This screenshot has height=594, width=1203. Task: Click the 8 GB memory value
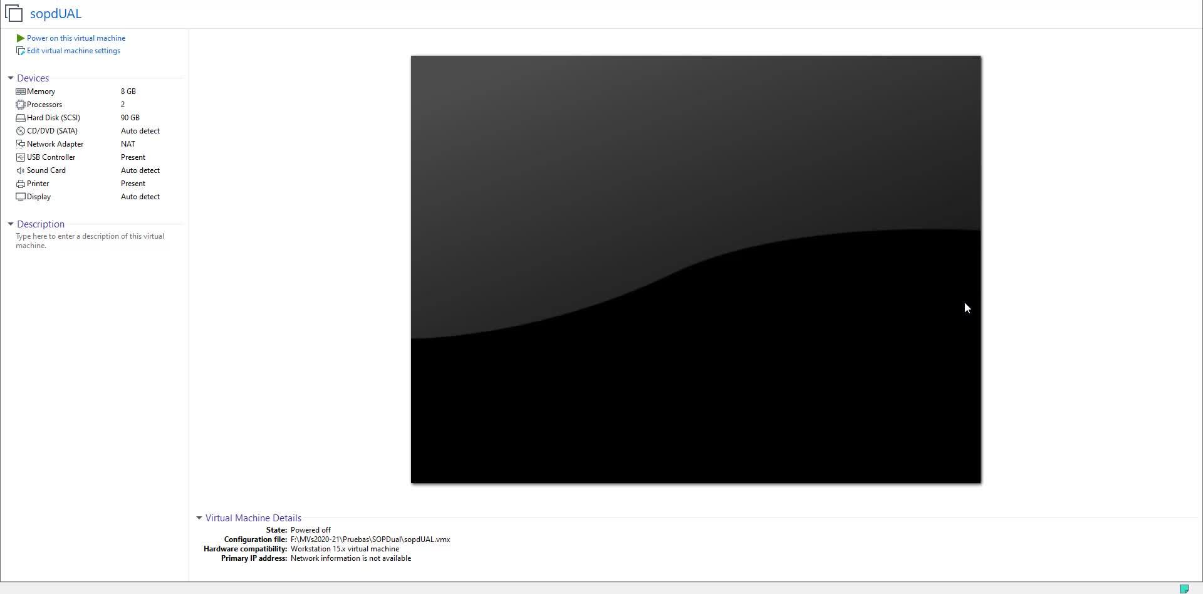[x=128, y=91]
